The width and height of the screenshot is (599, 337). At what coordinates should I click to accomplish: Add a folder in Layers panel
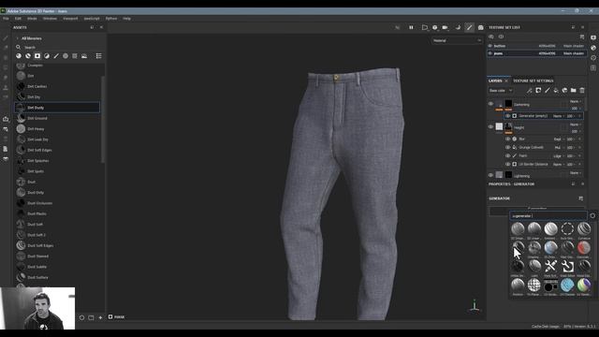click(x=574, y=91)
